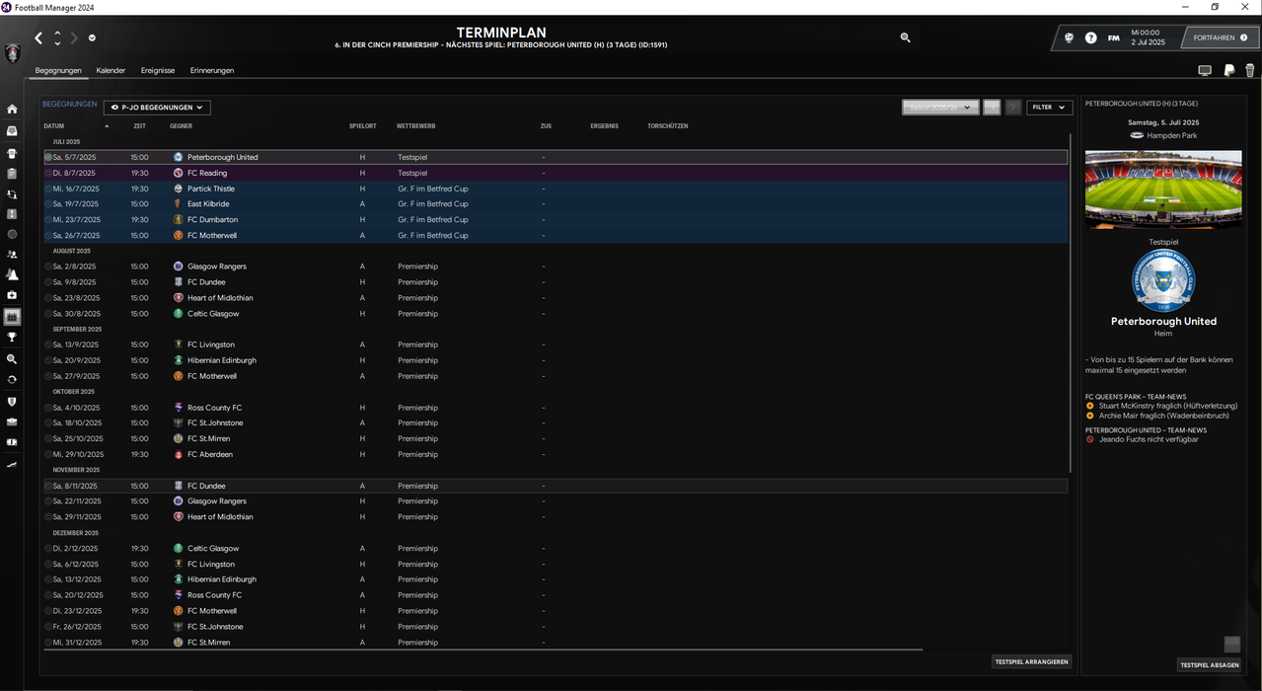Toggle the circle beside Di. 8/7/2025
Image resolution: width=1262 pixels, height=691 pixels.
pyautogui.click(x=48, y=173)
